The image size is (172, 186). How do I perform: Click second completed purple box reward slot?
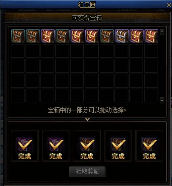(56, 145)
